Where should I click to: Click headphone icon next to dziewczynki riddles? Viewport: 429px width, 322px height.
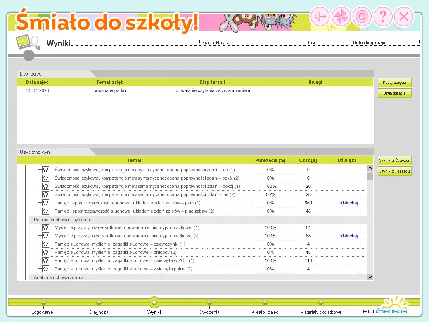[x=46, y=244]
